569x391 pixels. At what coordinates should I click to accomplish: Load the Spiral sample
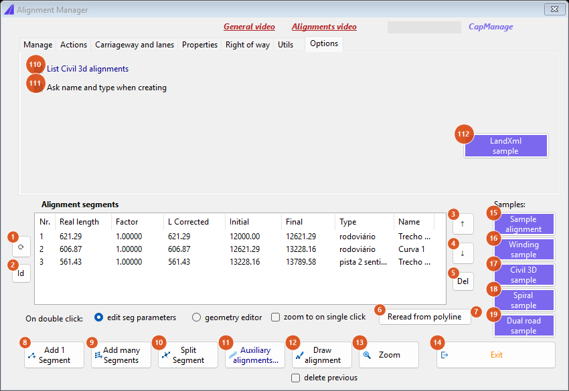(523, 300)
